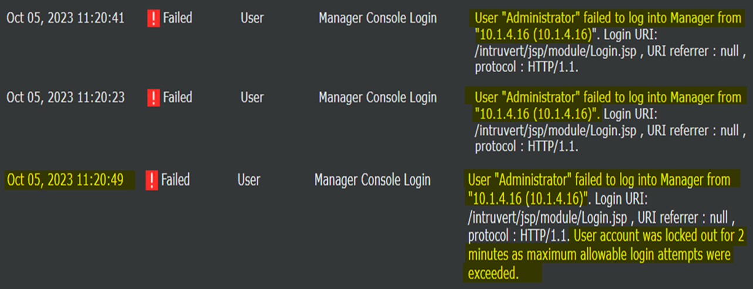Click Manager Console Login in the 11:20:23 row

[x=378, y=97]
